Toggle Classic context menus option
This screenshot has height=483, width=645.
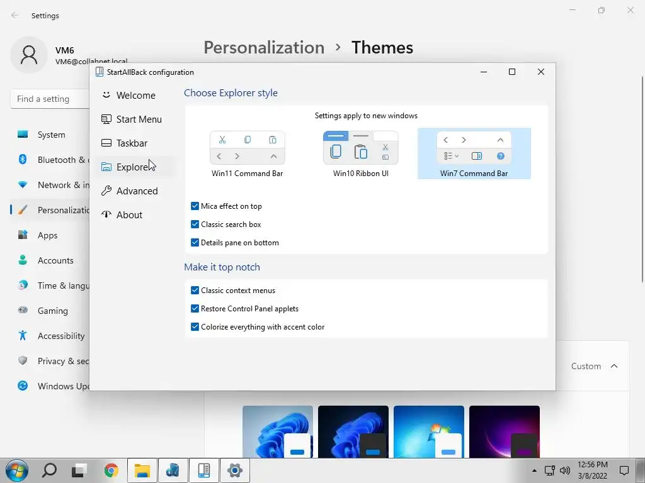195,291
